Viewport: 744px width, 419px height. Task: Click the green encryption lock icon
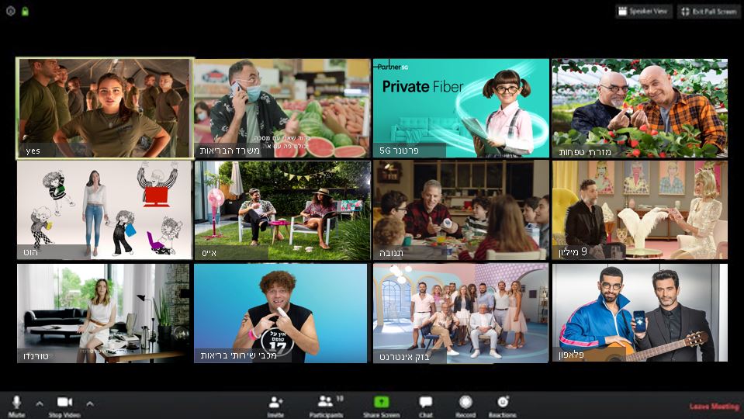point(25,11)
